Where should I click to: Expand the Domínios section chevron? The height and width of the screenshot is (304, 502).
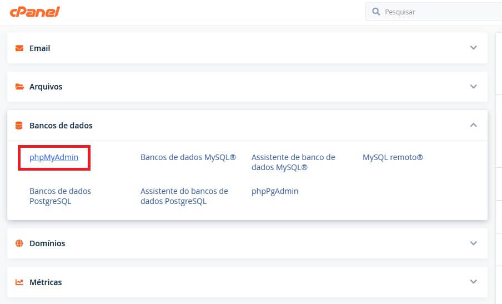click(473, 243)
